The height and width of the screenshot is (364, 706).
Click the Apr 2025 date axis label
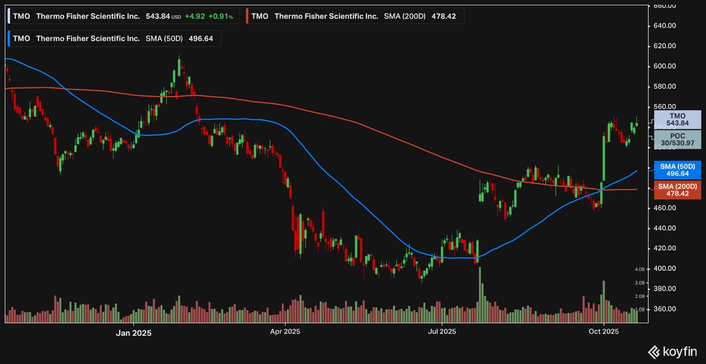(285, 331)
